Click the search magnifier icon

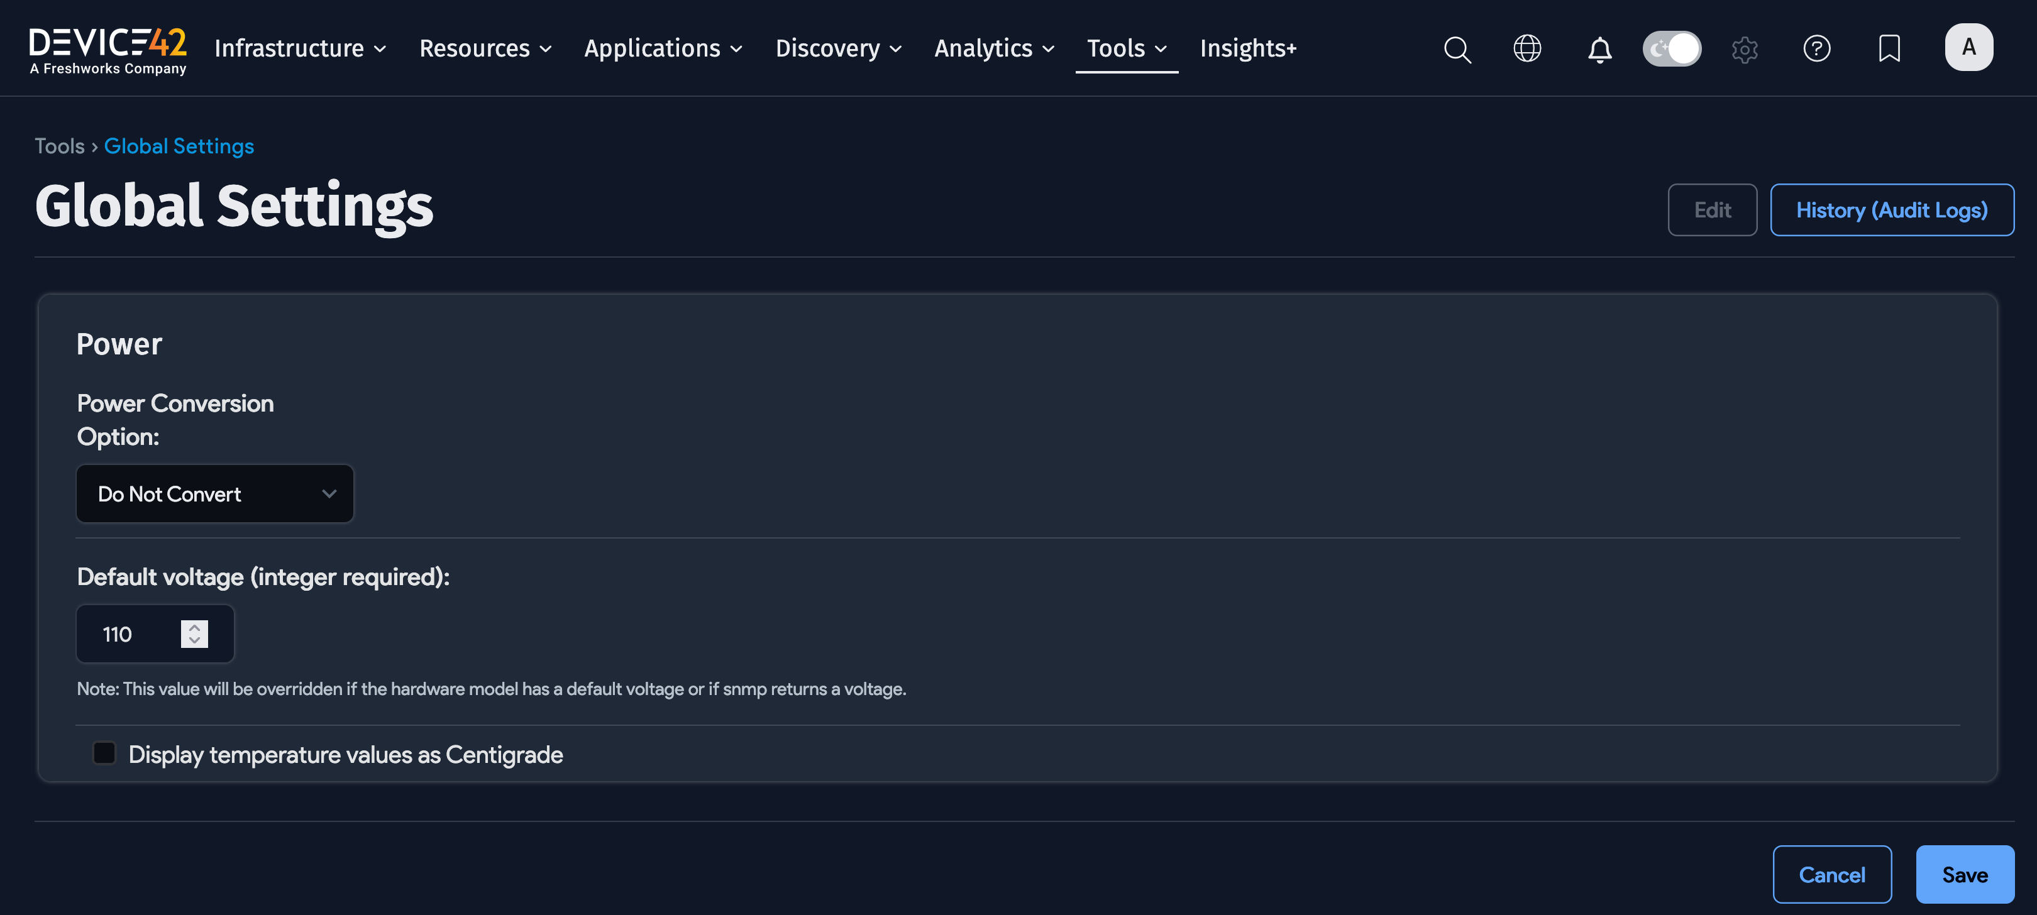pyautogui.click(x=1457, y=49)
